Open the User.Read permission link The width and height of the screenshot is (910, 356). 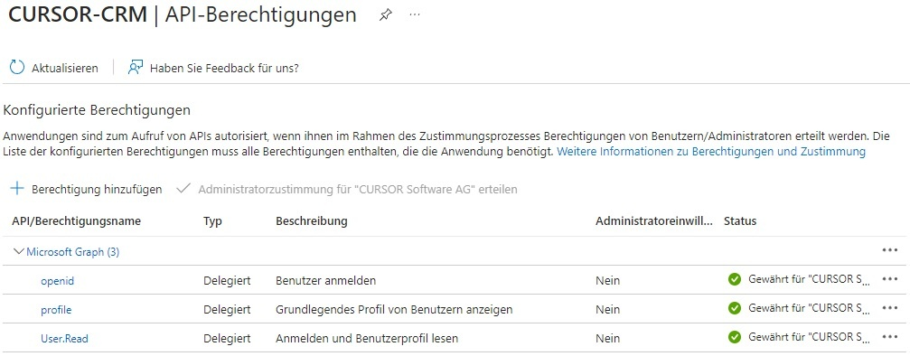pos(64,338)
